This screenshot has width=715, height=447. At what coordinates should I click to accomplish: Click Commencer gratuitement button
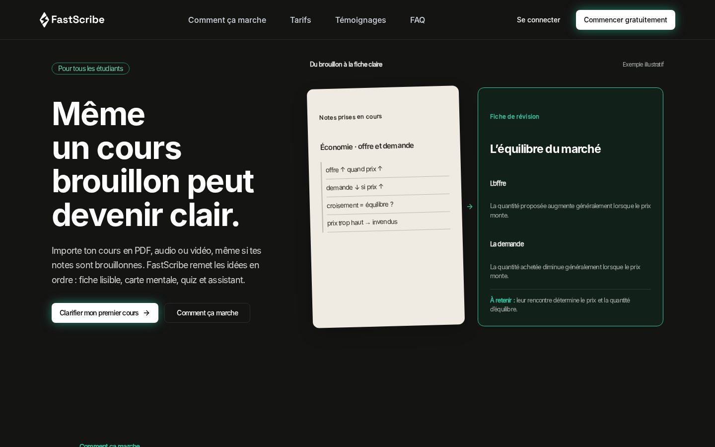626,20
